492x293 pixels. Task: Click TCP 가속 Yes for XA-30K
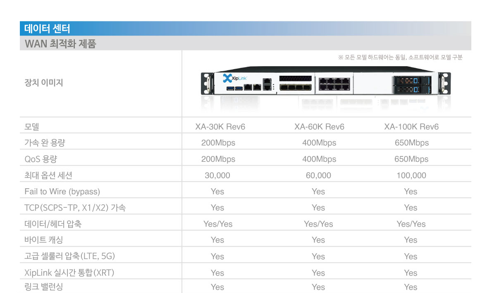coord(217,208)
